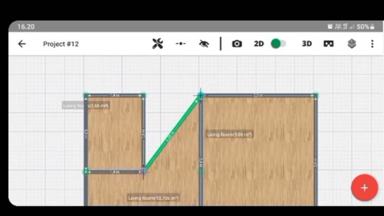The width and height of the screenshot is (384, 216).
Task: Select the wall point divider tool
Action: tap(181, 44)
